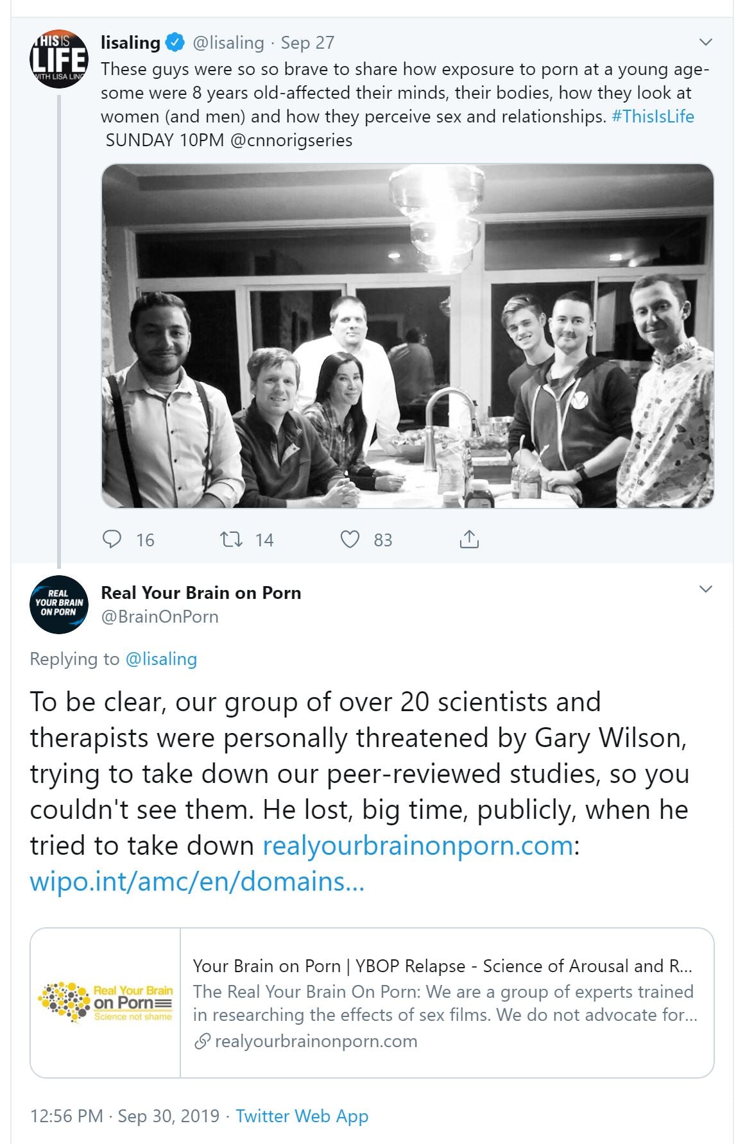745x1144 pixels.
Task: Open Real Your Brain on Porn avatar
Action: click(x=58, y=604)
